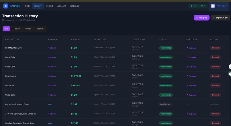Filter transactions by Today
Viewport: 231px width, 126px height.
click(17, 29)
